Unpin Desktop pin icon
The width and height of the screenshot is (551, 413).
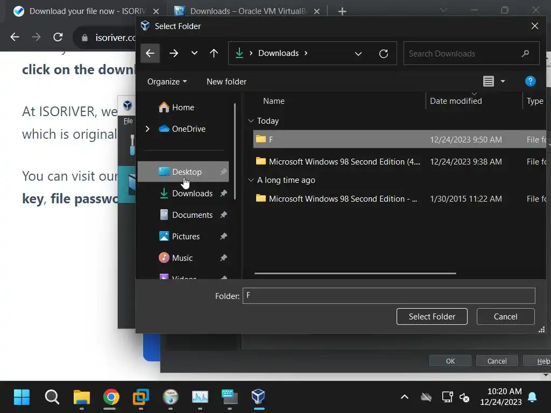(x=223, y=172)
